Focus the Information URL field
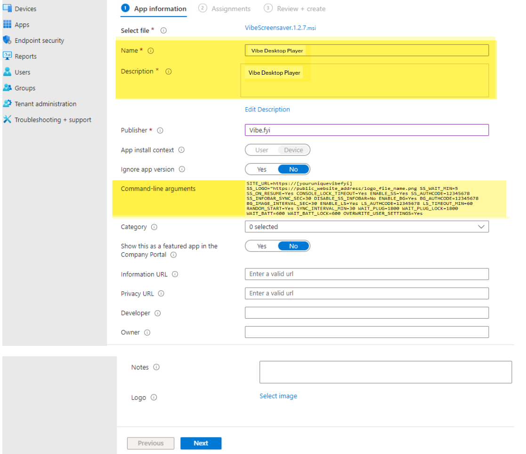The height and width of the screenshot is (454, 526). tap(367, 274)
